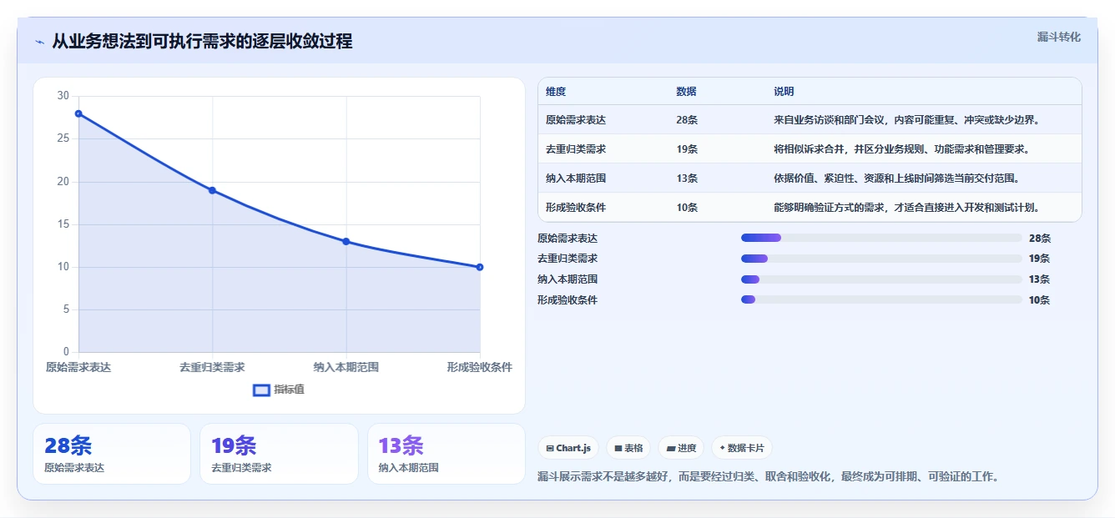Select the Chart.js tag chip
The width and height of the screenshot is (1115, 518).
[x=568, y=448]
